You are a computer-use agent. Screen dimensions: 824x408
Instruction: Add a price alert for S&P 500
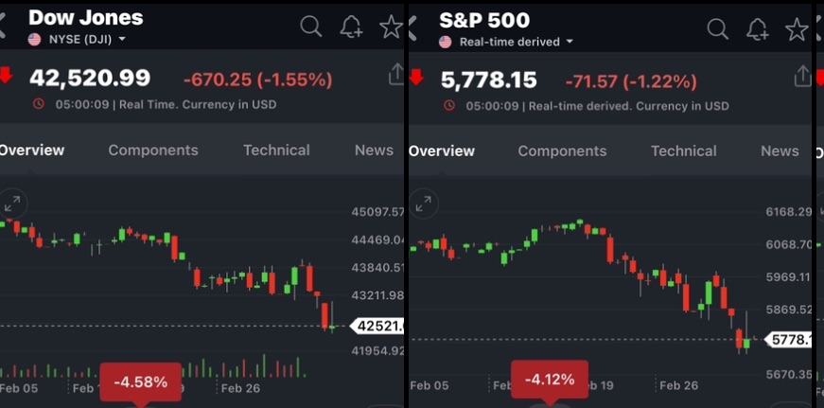point(757,28)
